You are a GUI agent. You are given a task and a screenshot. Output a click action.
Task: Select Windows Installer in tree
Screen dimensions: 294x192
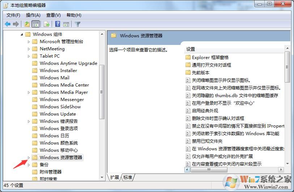[x=58, y=70]
